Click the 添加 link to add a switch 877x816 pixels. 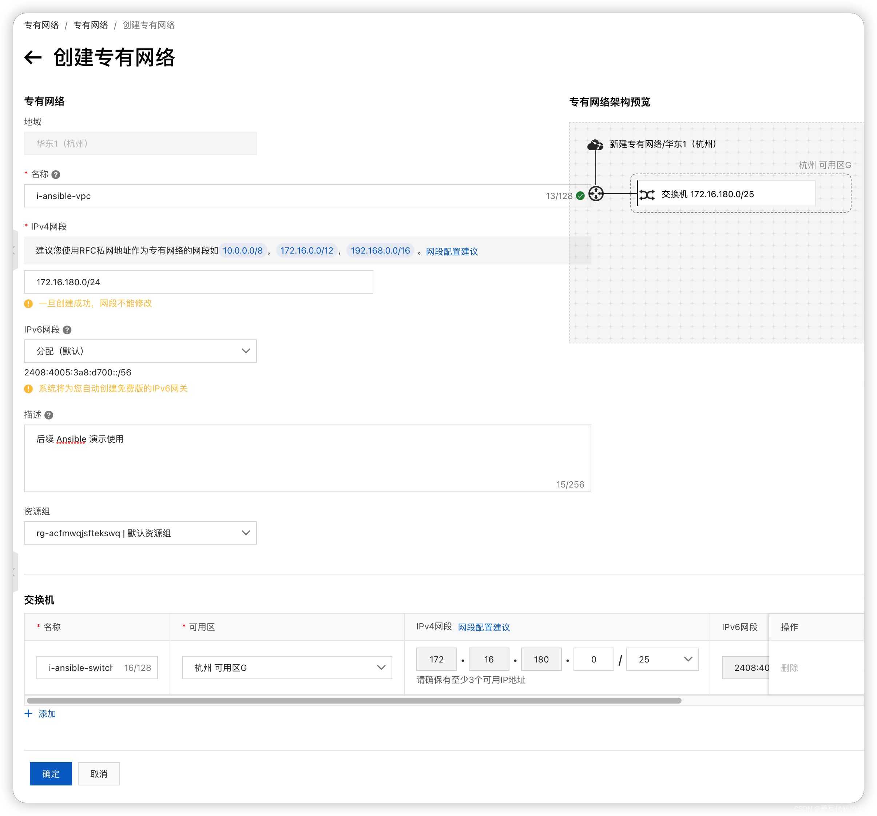pos(47,714)
